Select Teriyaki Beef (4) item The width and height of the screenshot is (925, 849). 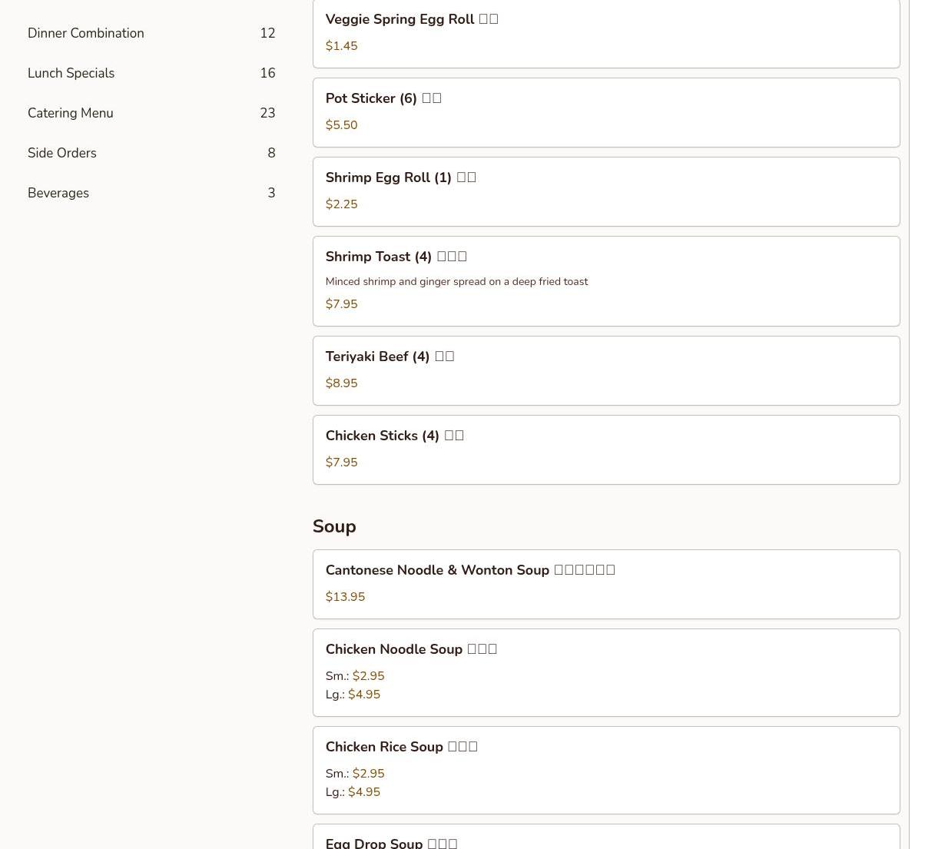pos(606,370)
